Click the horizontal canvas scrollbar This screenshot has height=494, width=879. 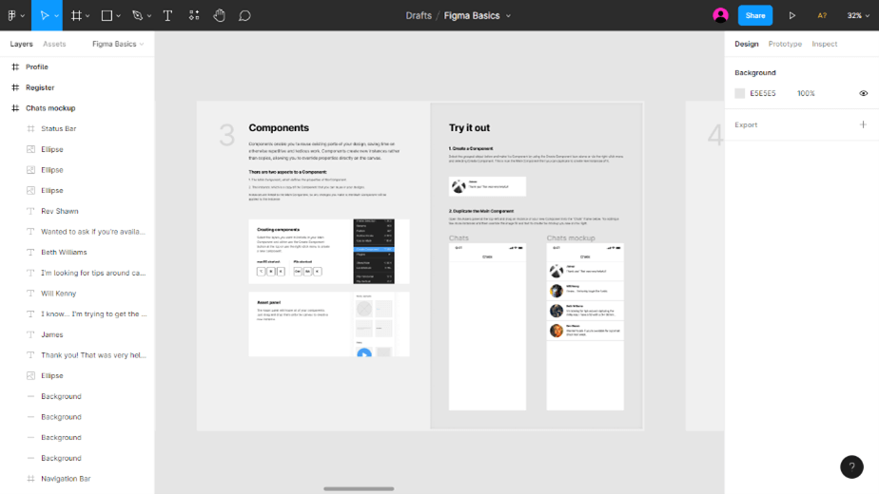pos(359,488)
